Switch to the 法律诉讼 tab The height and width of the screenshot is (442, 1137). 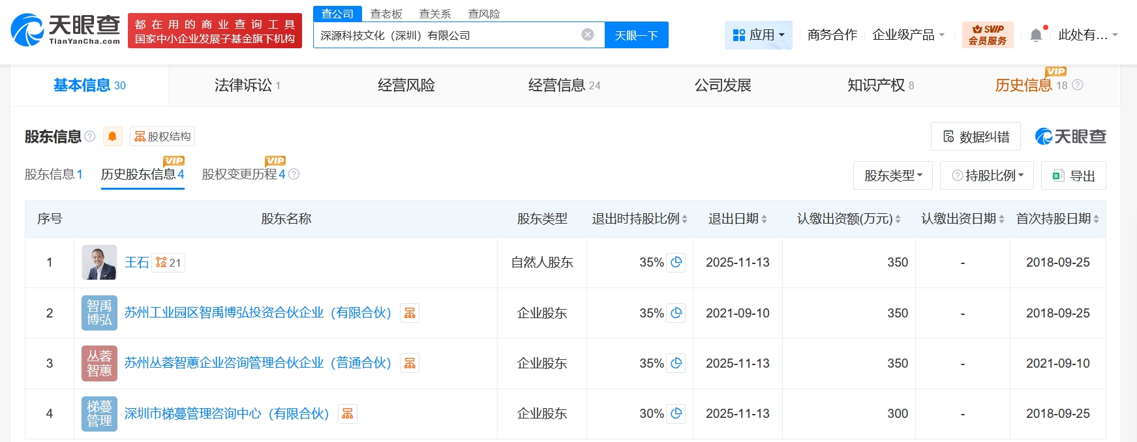[247, 85]
